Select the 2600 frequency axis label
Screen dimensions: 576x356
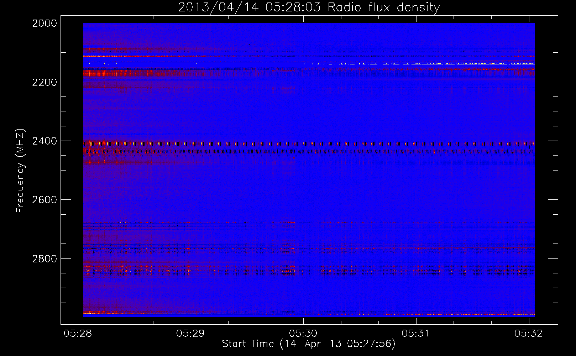pos(44,200)
